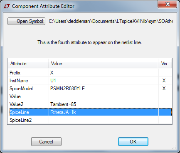Click the Vis. column header
Screen dimensions: 180x153
pyautogui.click(x=165, y=64)
